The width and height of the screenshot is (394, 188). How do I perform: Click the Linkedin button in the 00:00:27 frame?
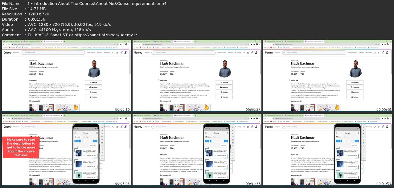[x=224, y=92]
